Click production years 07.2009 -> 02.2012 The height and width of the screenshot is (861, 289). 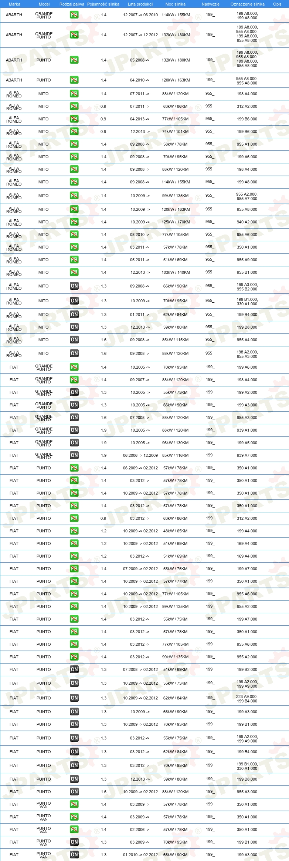coord(140,569)
